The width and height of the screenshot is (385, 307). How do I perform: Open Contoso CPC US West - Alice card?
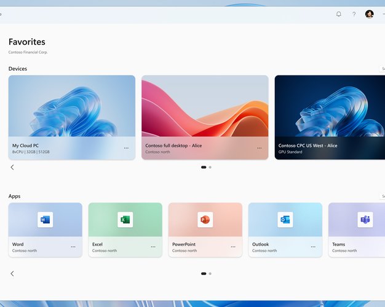330,117
